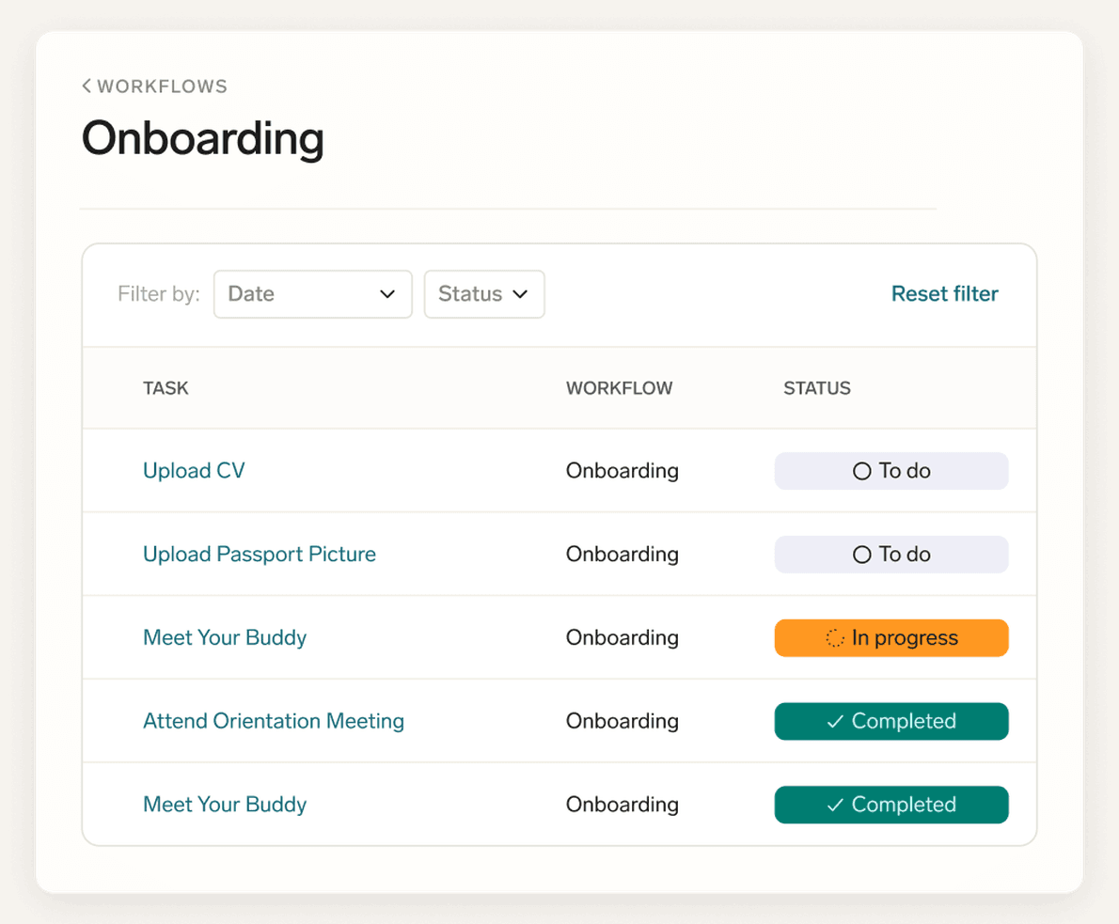Click the Onboarding page heading

click(x=203, y=138)
